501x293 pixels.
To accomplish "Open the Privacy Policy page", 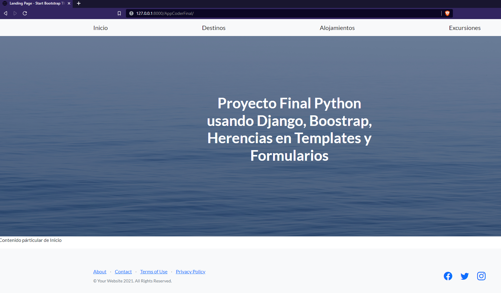I will [190, 272].
